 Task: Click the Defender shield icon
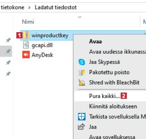coord(82,117)
